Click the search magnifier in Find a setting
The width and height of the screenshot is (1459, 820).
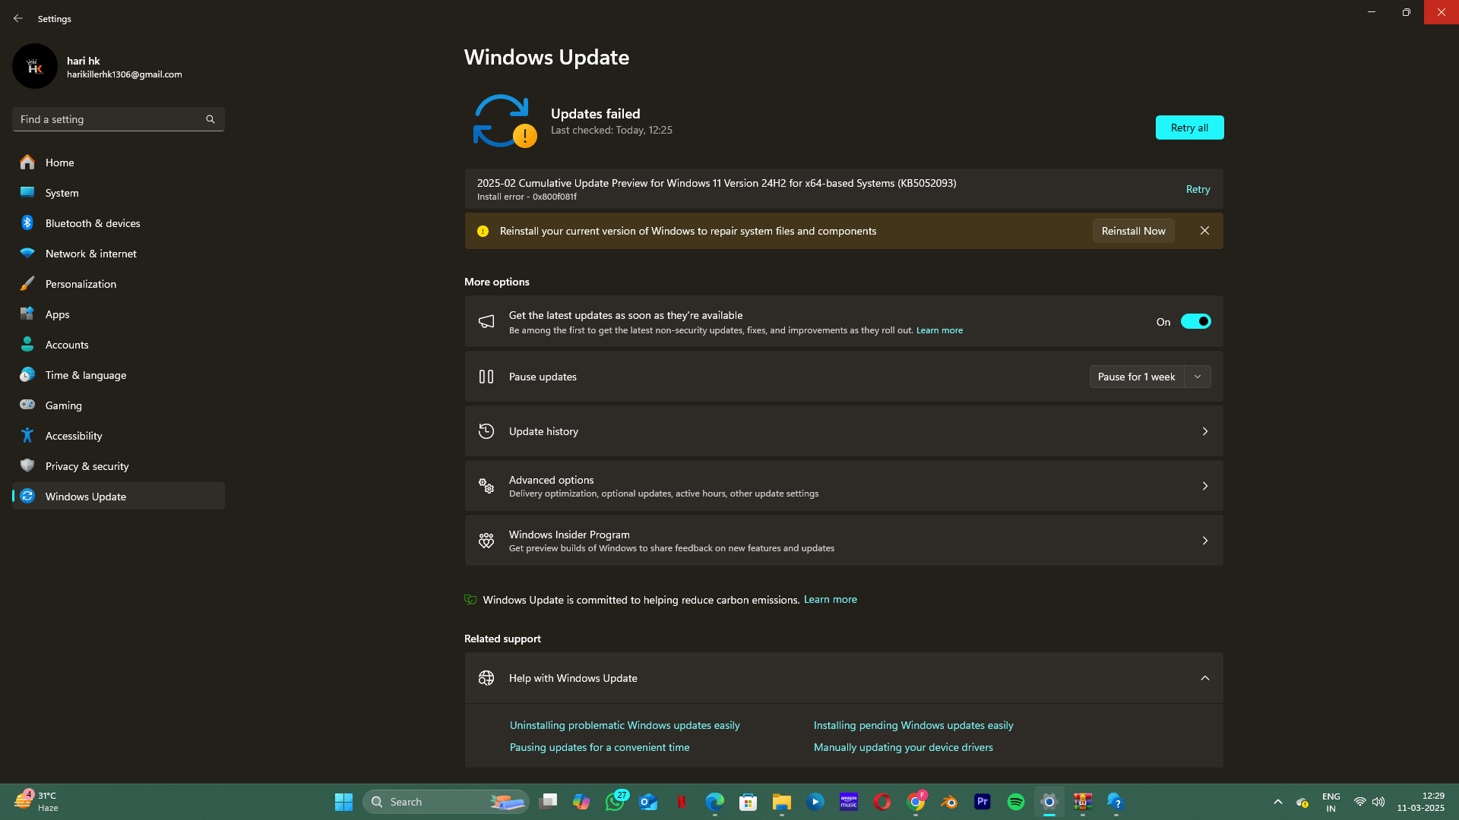pyautogui.click(x=210, y=119)
